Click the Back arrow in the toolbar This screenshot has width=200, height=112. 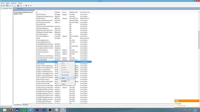pyautogui.click(x=1, y=6)
